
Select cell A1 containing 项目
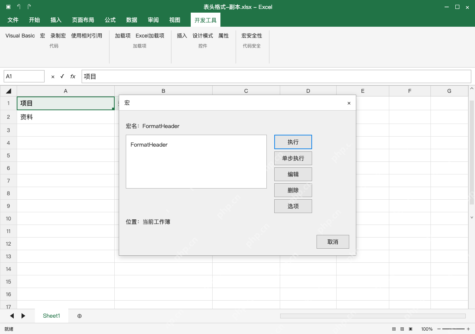[66, 103]
